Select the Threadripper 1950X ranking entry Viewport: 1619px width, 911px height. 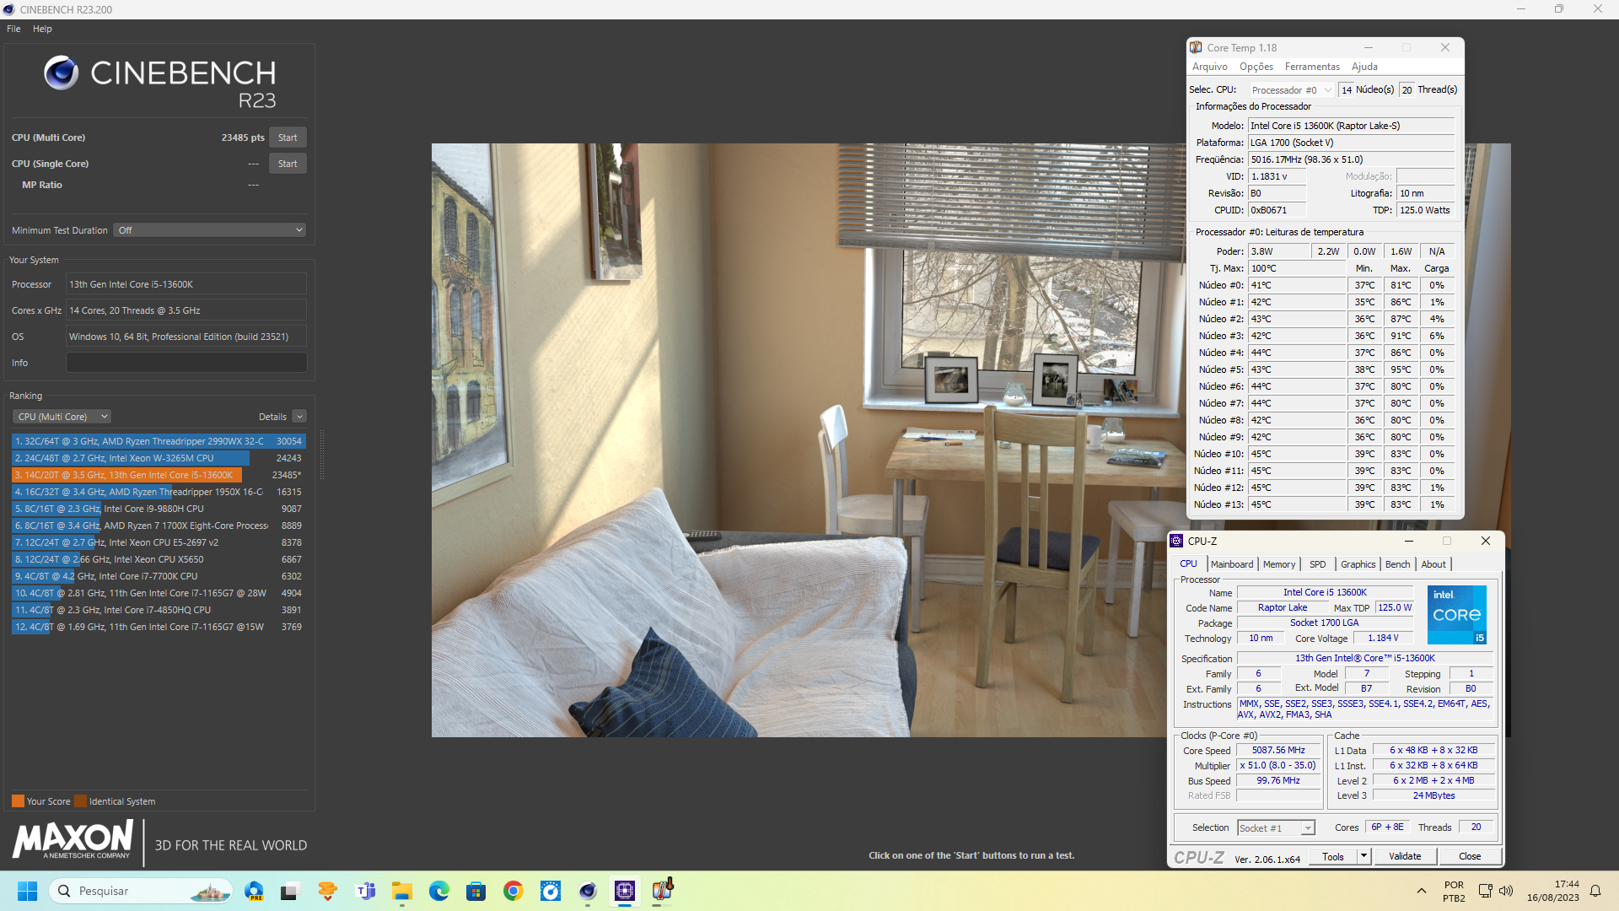pyautogui.click(x=159, y=492)
